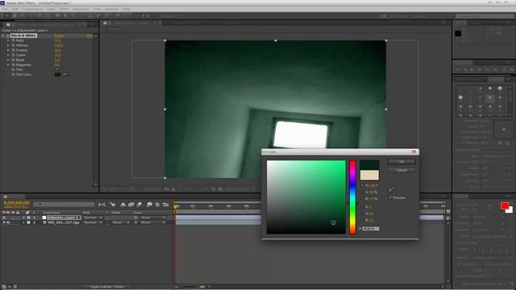Open the Layer menu
The image size is (516, 290).
pos(51,9)
